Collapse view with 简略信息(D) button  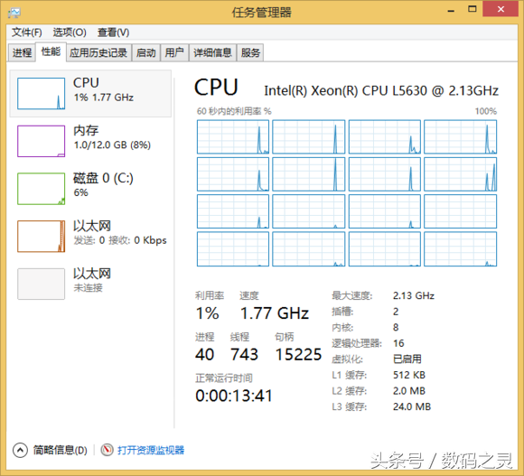pos(50,451)
